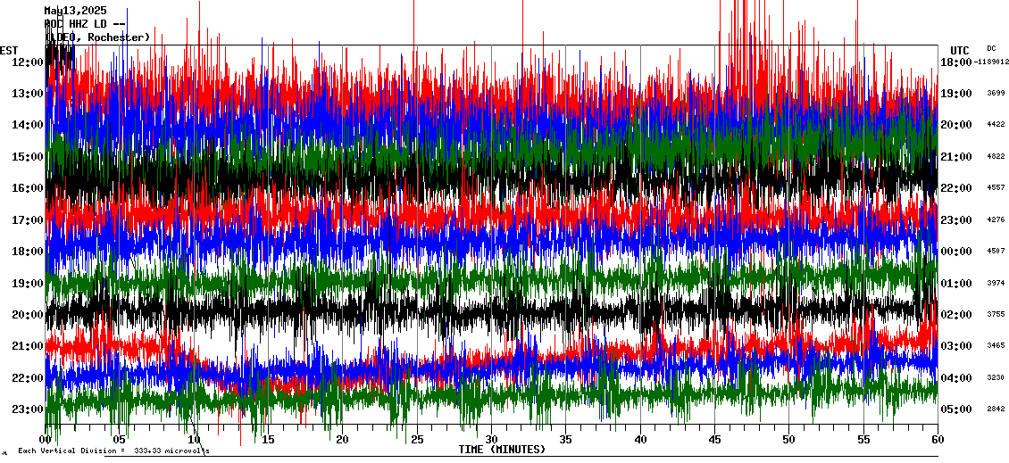Click the 12:00 EST row label
Screen dimensions: 1009x463
27,62
